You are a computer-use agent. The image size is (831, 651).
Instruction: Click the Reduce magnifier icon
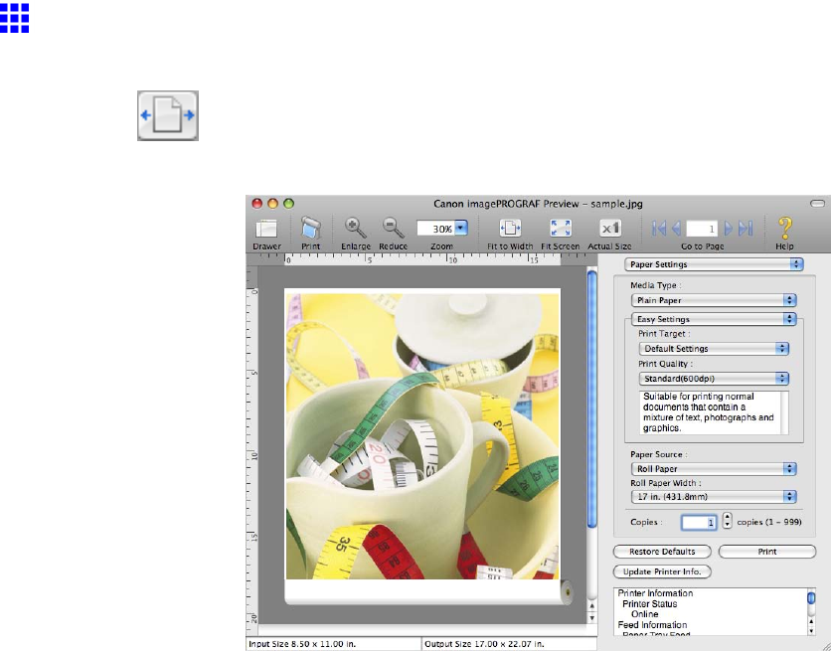click(394, 228)
